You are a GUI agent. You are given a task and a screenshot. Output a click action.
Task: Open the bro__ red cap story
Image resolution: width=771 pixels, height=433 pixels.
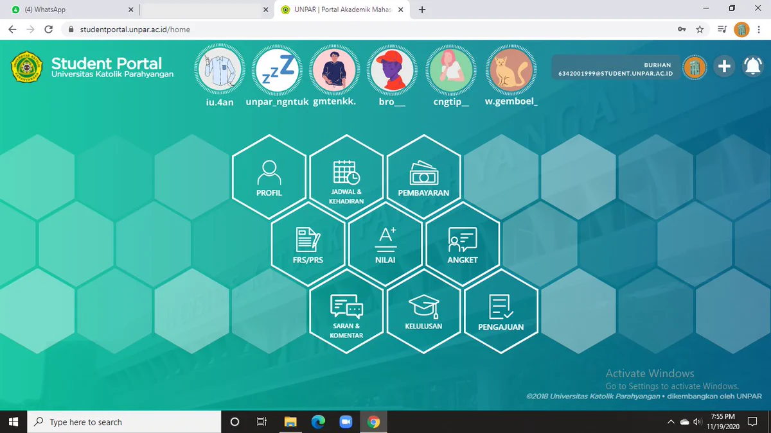393,69
